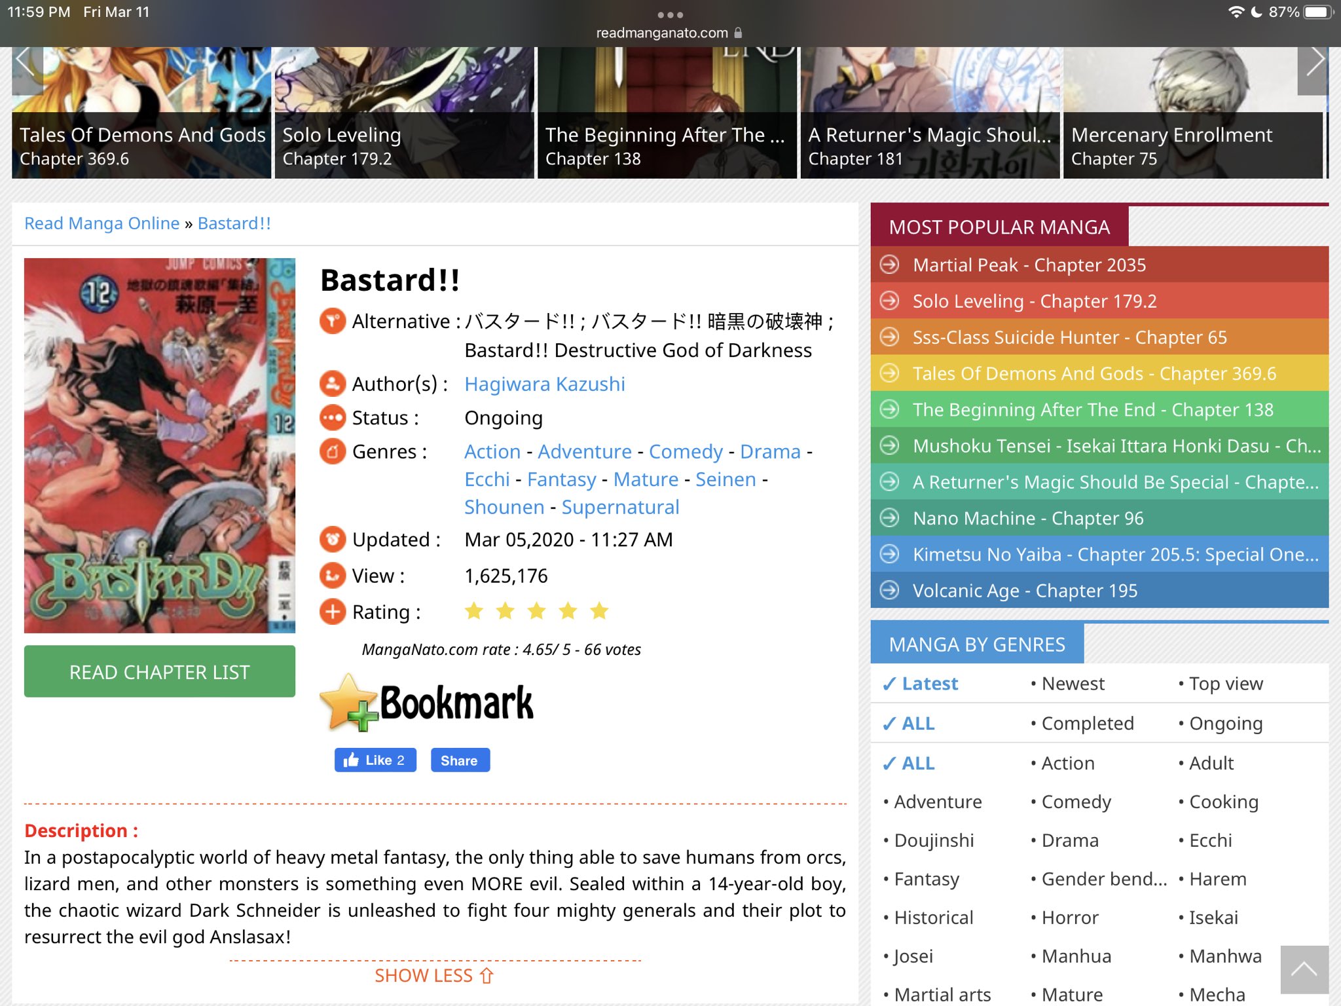This screenshot has width=1341, height=1006.
Task: Open Read Manga Online breadcrumb
Action: 101,223
